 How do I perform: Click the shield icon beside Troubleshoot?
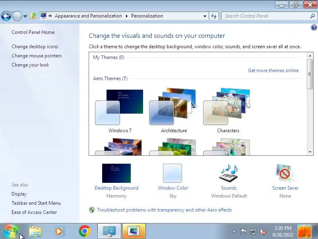pos(92,210)
